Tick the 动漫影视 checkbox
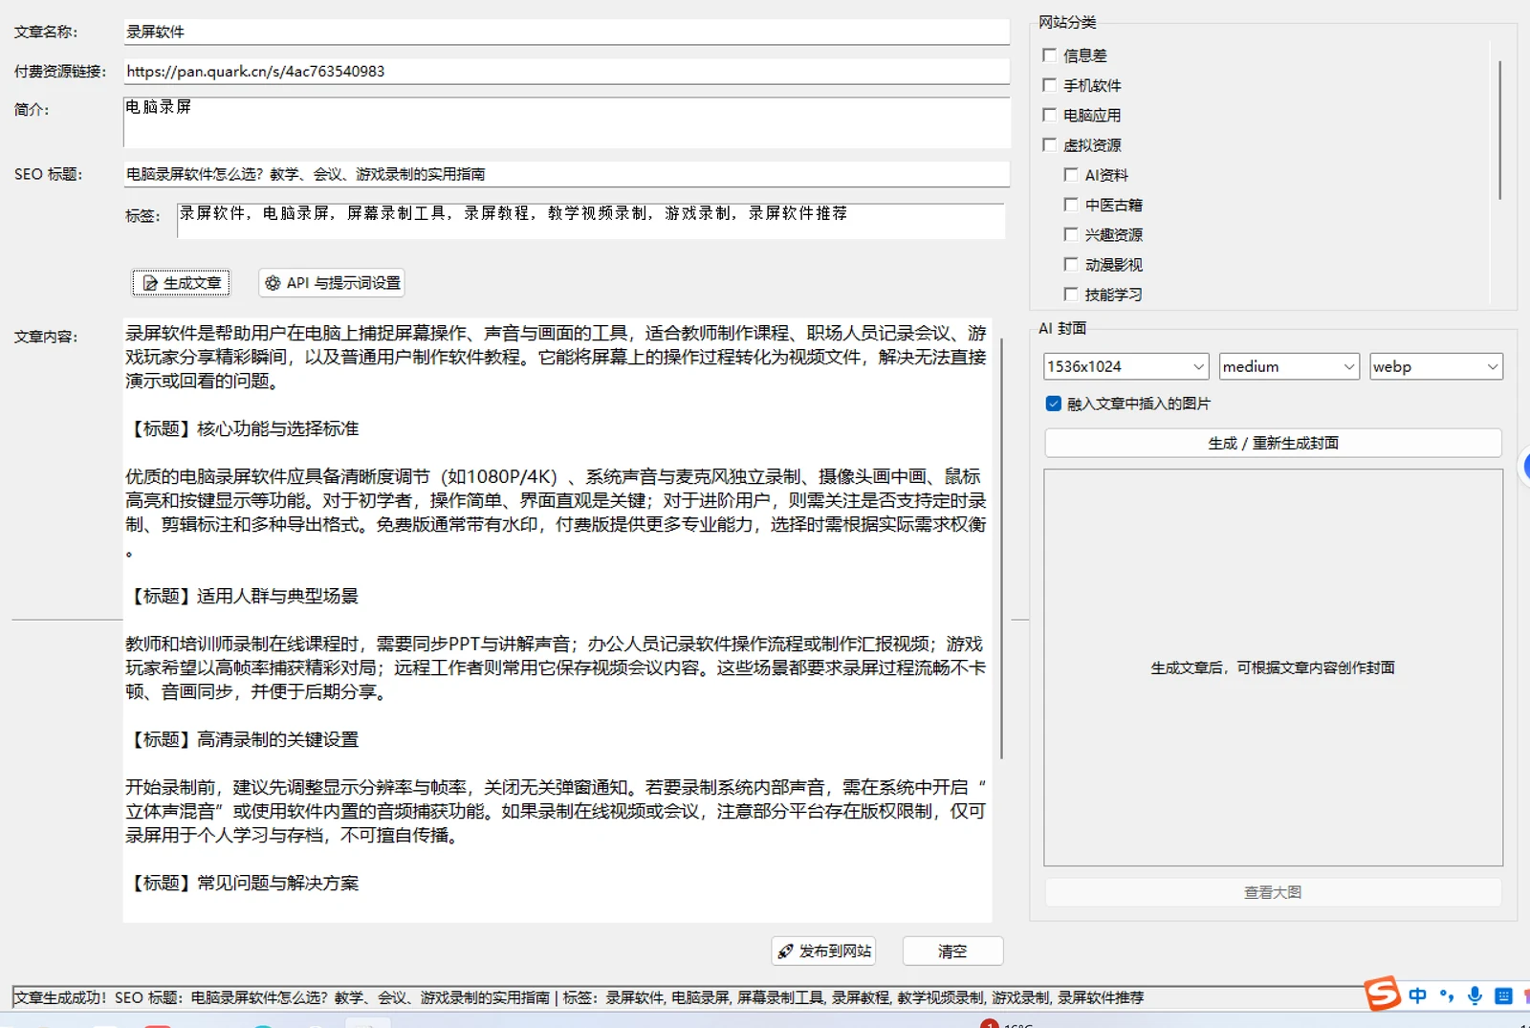 (x=1071, y=264)
